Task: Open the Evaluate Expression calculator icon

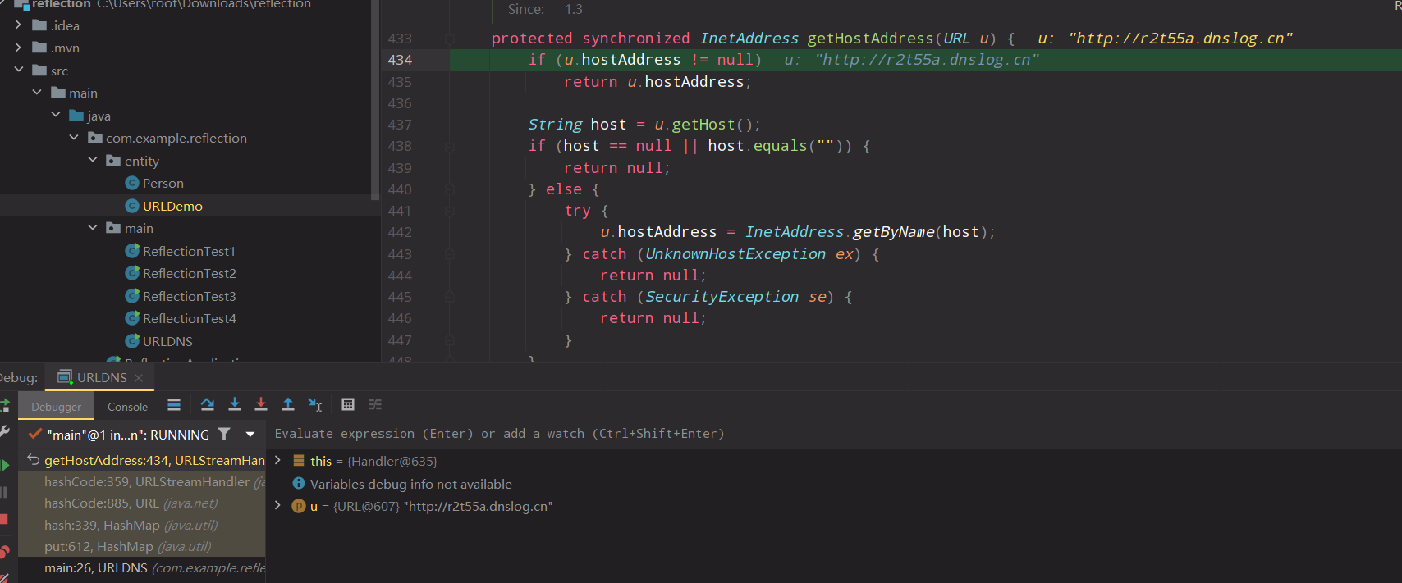Action: pyautogui.click(x=348, y=404)
